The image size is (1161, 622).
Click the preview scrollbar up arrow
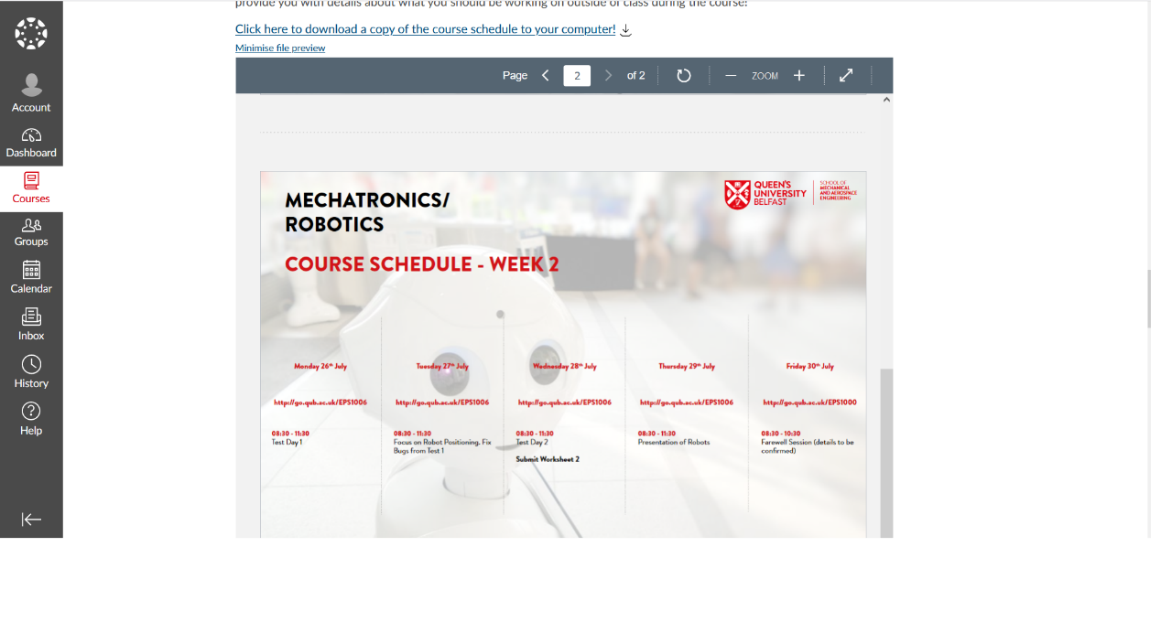[885, 100]
